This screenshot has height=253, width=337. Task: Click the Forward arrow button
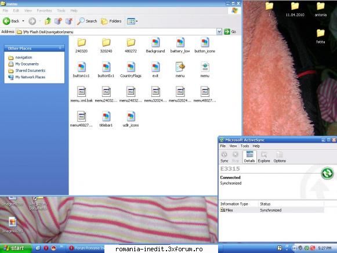(x=32, y=21)
